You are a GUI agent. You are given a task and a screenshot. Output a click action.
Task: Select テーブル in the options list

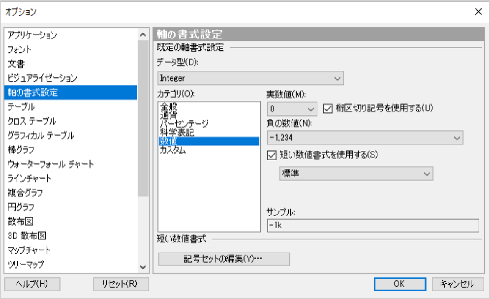71,106
